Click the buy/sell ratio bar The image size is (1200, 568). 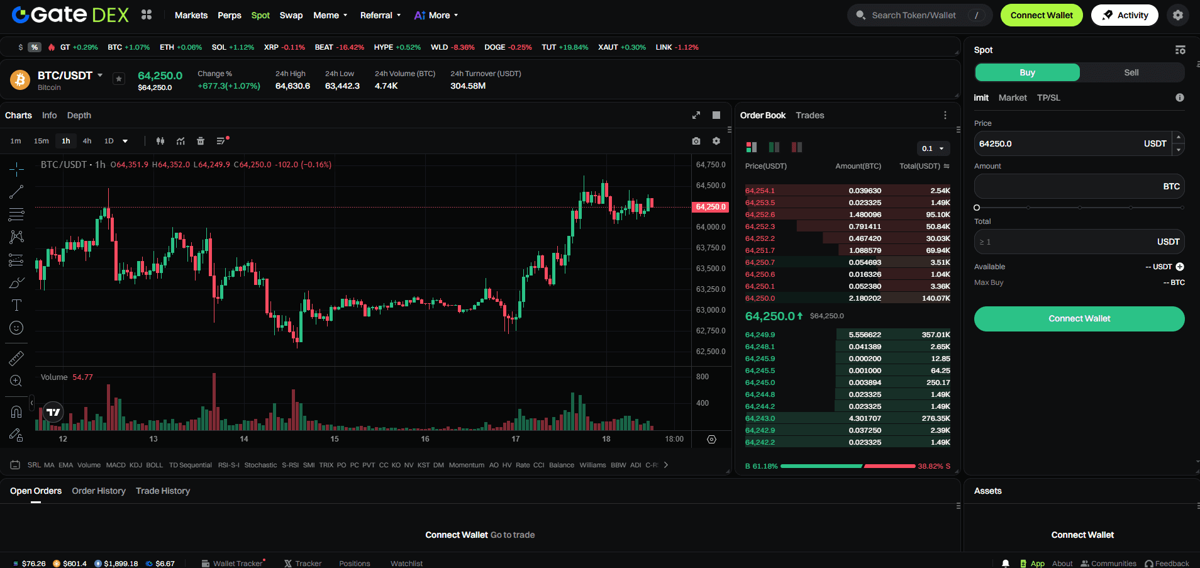(x=848, y=466)
